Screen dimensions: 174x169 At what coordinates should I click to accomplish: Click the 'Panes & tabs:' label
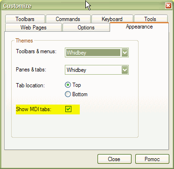click(31, 70)
